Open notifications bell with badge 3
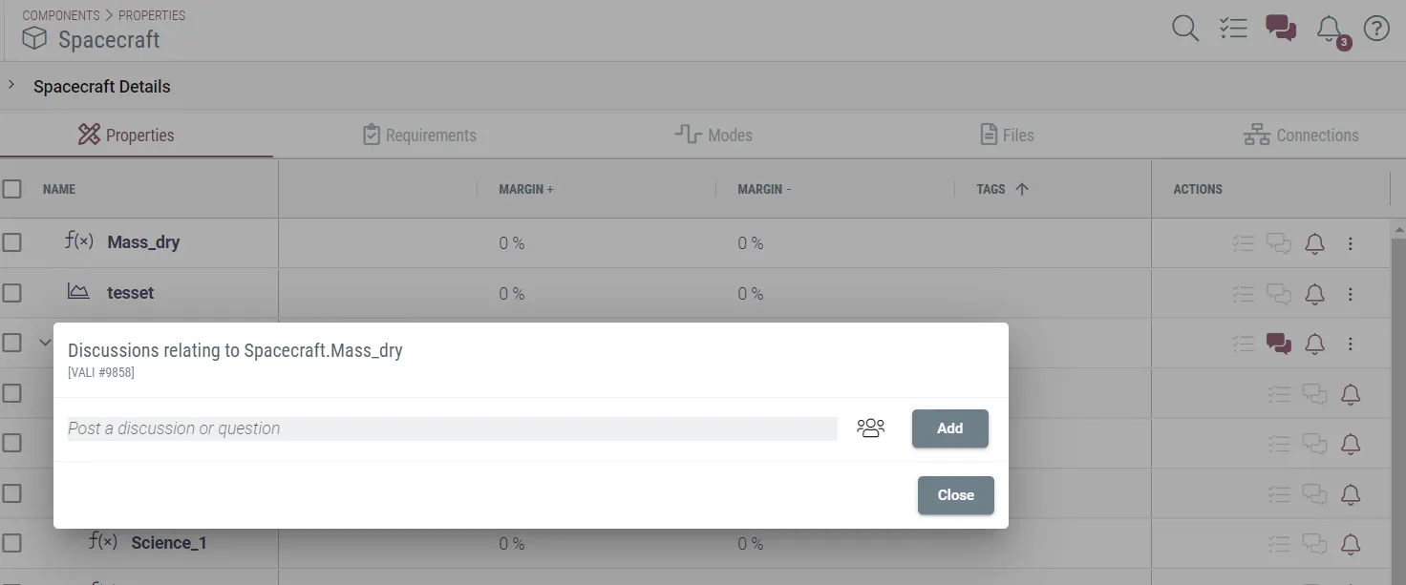Viewport: 1406px width, 585px height. (1330, 30)
